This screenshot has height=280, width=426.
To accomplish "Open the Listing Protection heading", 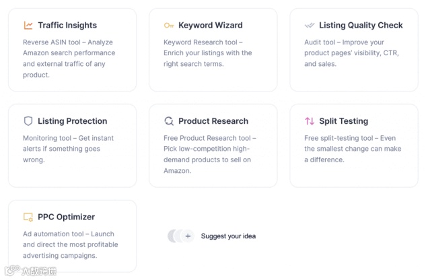I will [72, 121].
